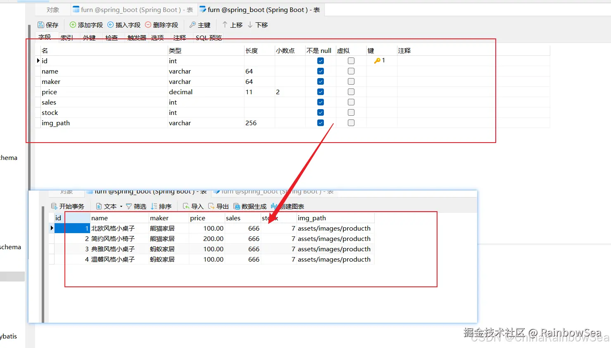This screenshot has width=611, height=348.
Task: Click the 删除字段 delete field button
Action: 162,25
